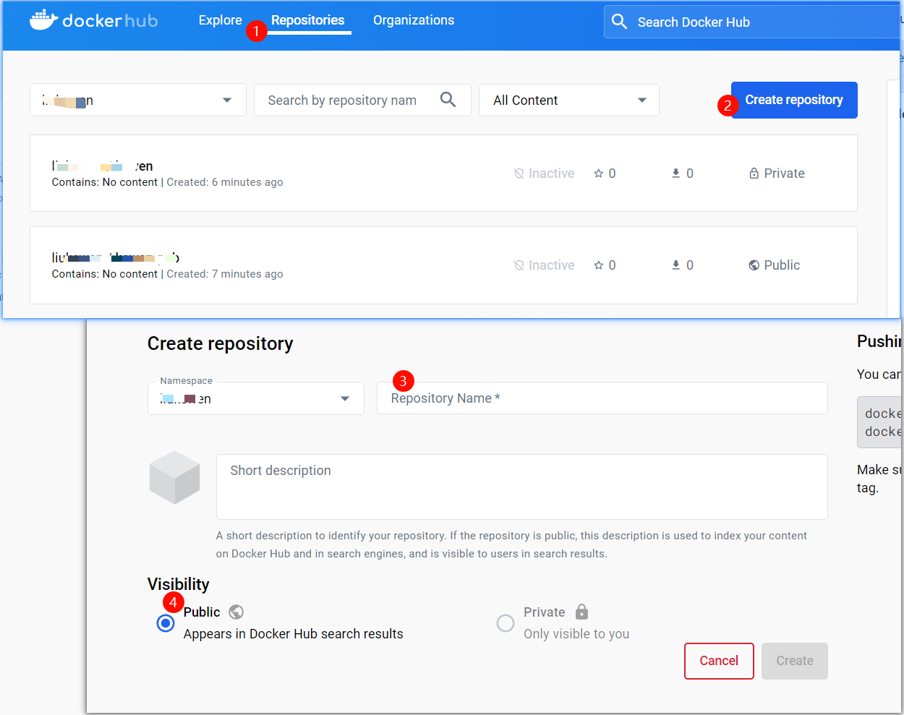The width and height of the screenshot is (904, 715).
Task: Focus the Search by repository name field
Action: (x=362, y=100)
